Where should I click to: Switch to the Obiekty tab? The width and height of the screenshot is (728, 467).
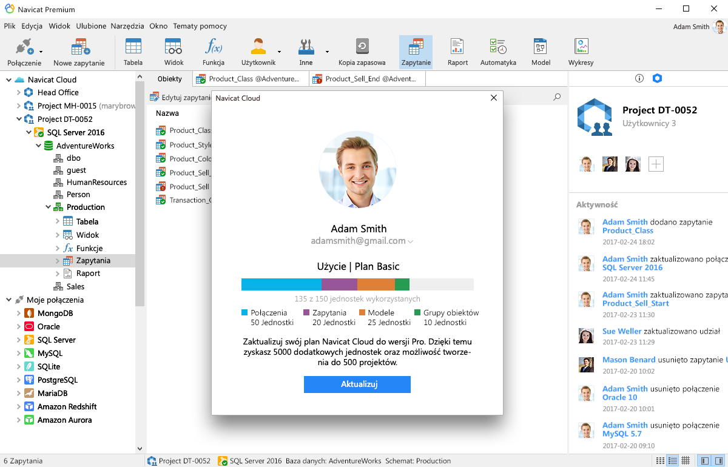tap(170, 79)
